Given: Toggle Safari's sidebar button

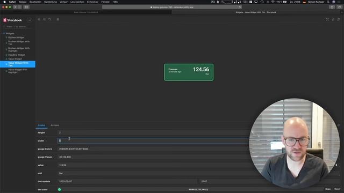Looking at the screenshot, I should pyautogui.click(x=26, y=7).
